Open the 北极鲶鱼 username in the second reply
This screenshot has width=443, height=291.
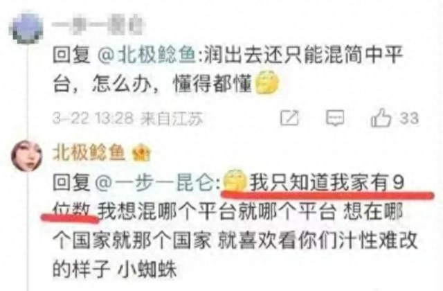pyautogui.click(x=89, y=152)
